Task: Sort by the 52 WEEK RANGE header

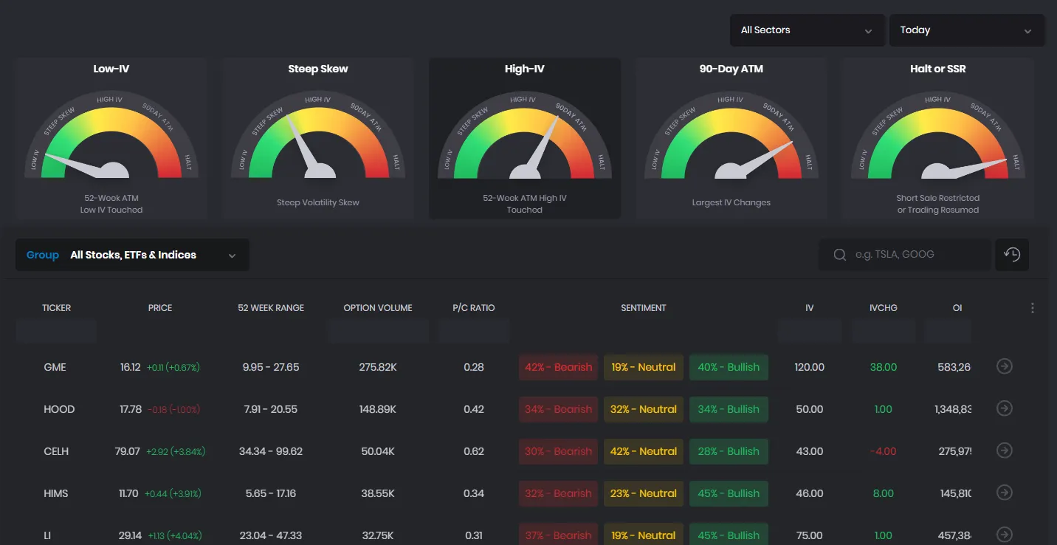Action: point(271,308)
